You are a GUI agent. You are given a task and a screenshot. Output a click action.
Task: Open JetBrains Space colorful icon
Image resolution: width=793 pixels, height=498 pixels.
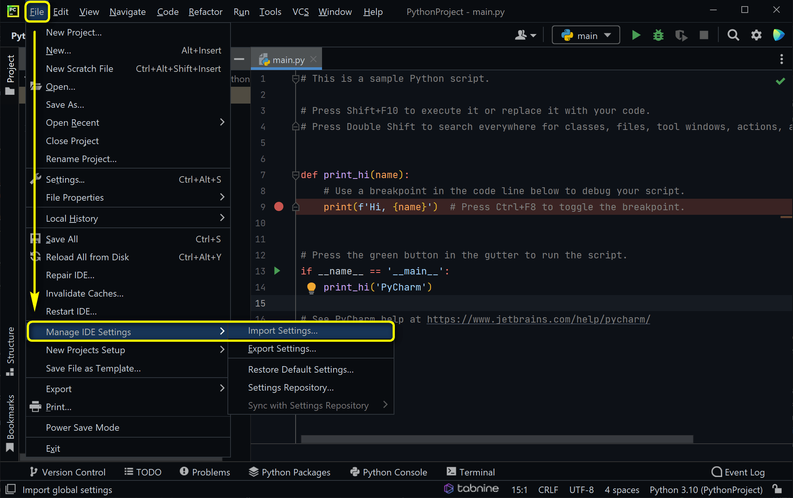(x=778, y=35)
